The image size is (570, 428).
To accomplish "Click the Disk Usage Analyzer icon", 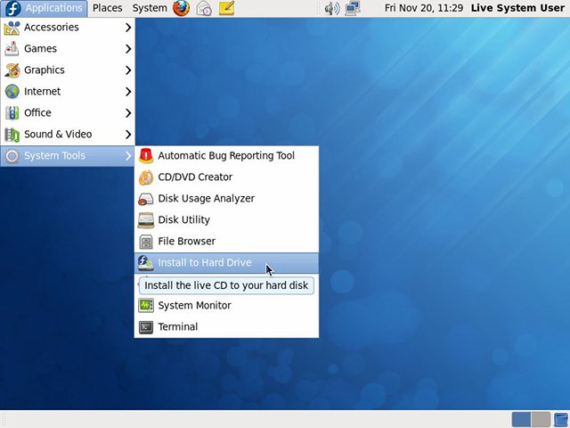I will point(146,199).
